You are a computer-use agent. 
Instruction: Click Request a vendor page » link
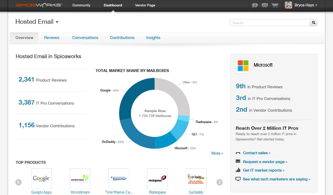coord(265,162)
